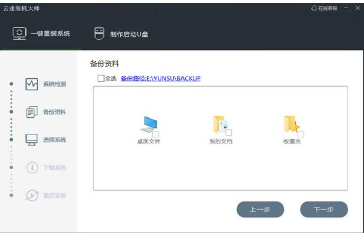Select the 备份资料 step label in sidebar
This screenshot has width=364, height=235.
(x=55, y=112)
